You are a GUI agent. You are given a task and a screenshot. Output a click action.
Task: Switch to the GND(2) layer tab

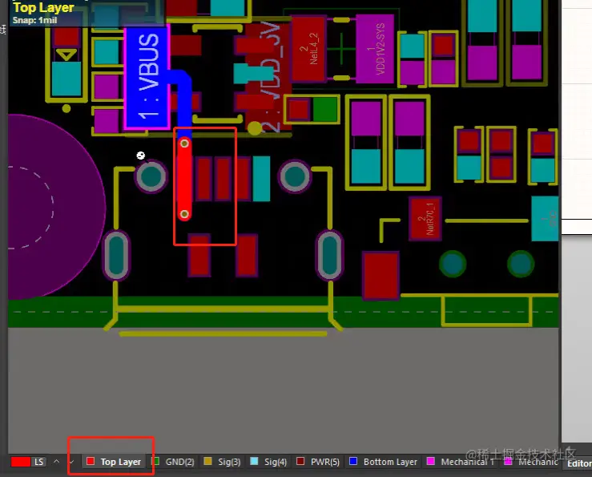173,462
